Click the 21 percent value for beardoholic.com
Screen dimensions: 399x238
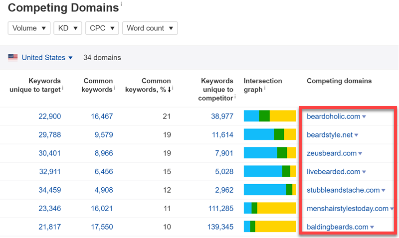pyautogui.click(x=167, y=117)
